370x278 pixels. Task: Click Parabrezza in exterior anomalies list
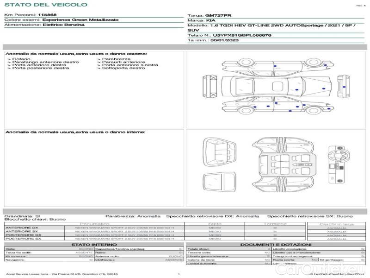116,59
